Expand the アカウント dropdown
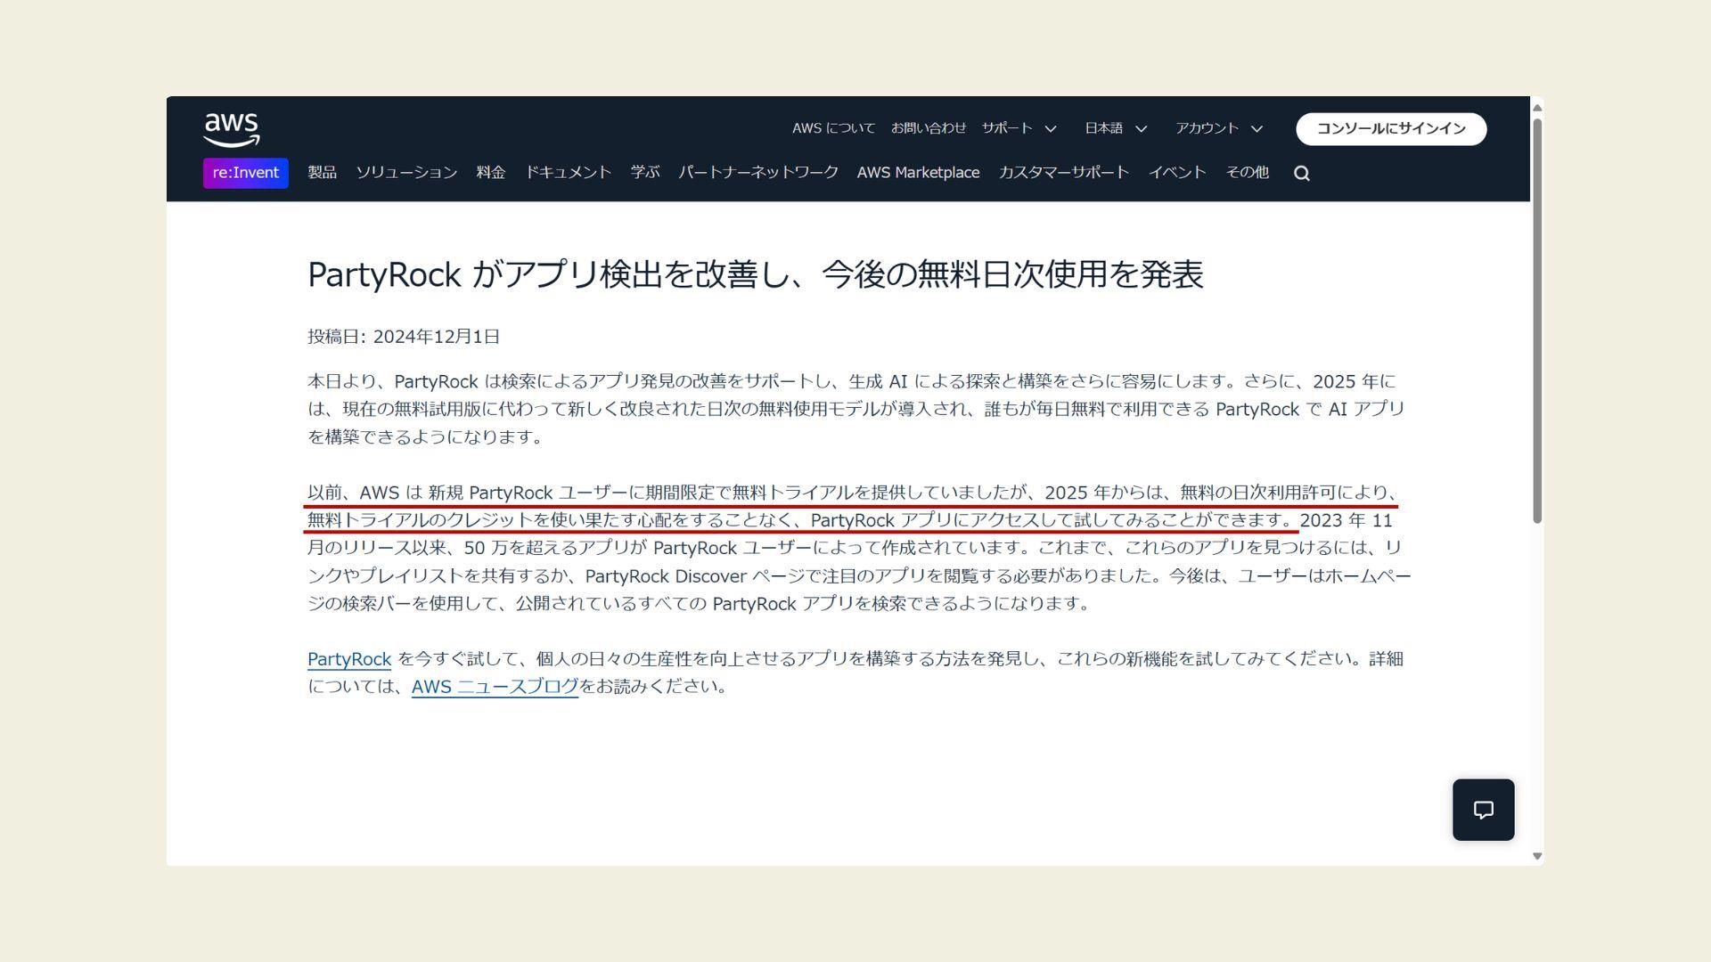 1219,128
